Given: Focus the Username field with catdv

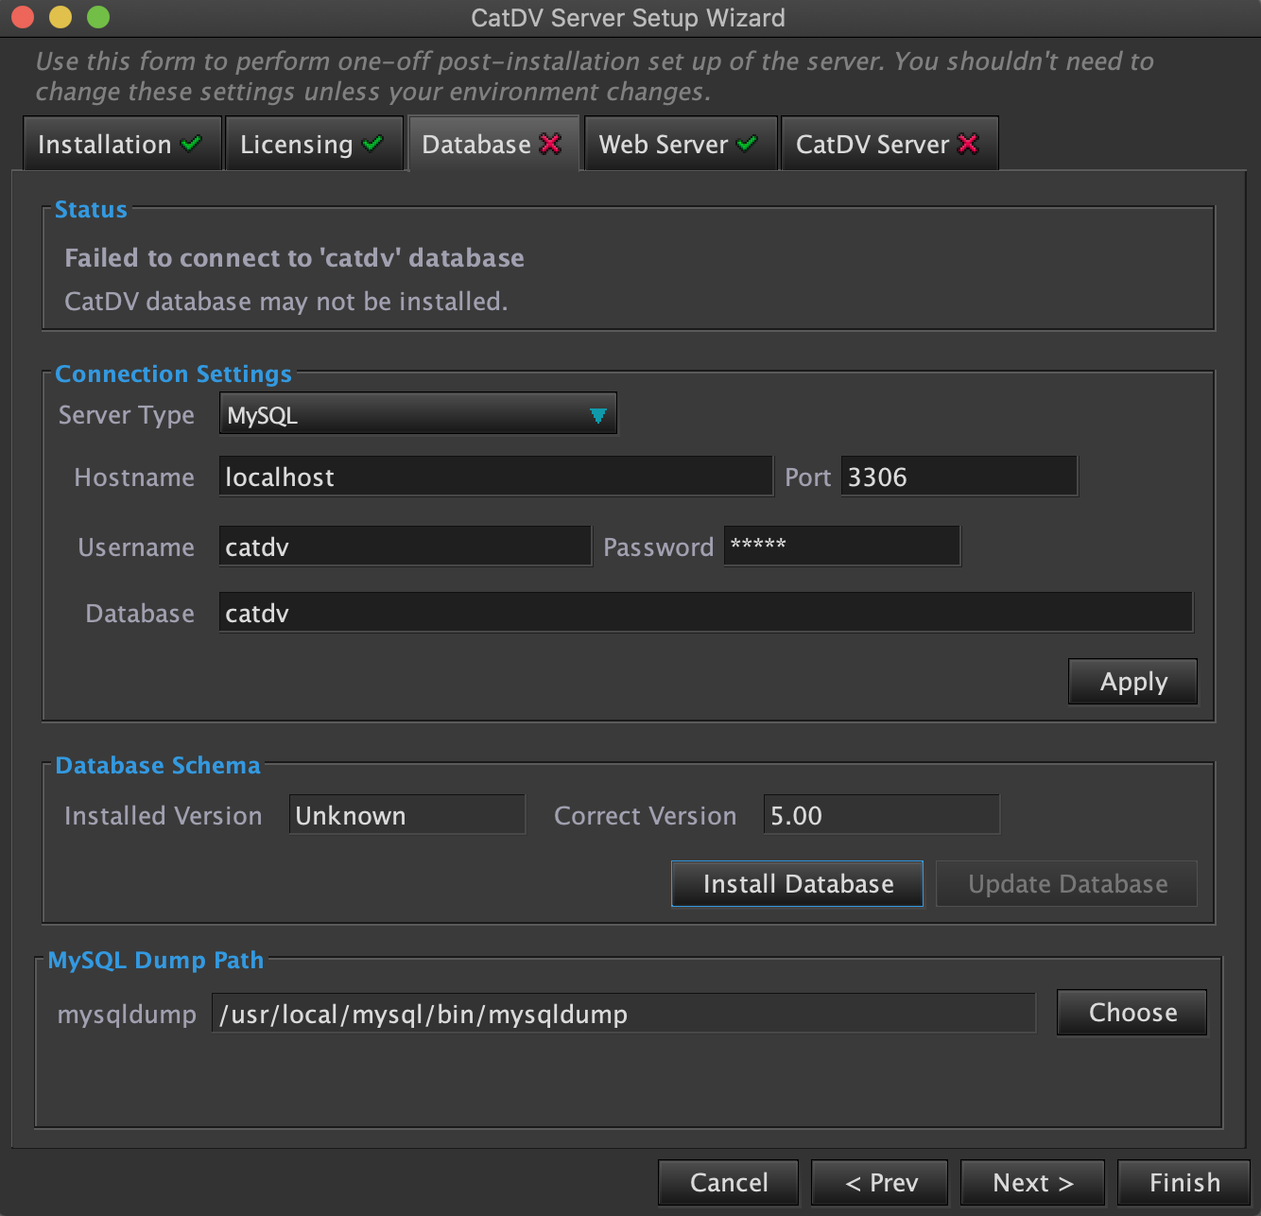Looking at the screenshot, I should pyautogui.click(x=405, y=547).
